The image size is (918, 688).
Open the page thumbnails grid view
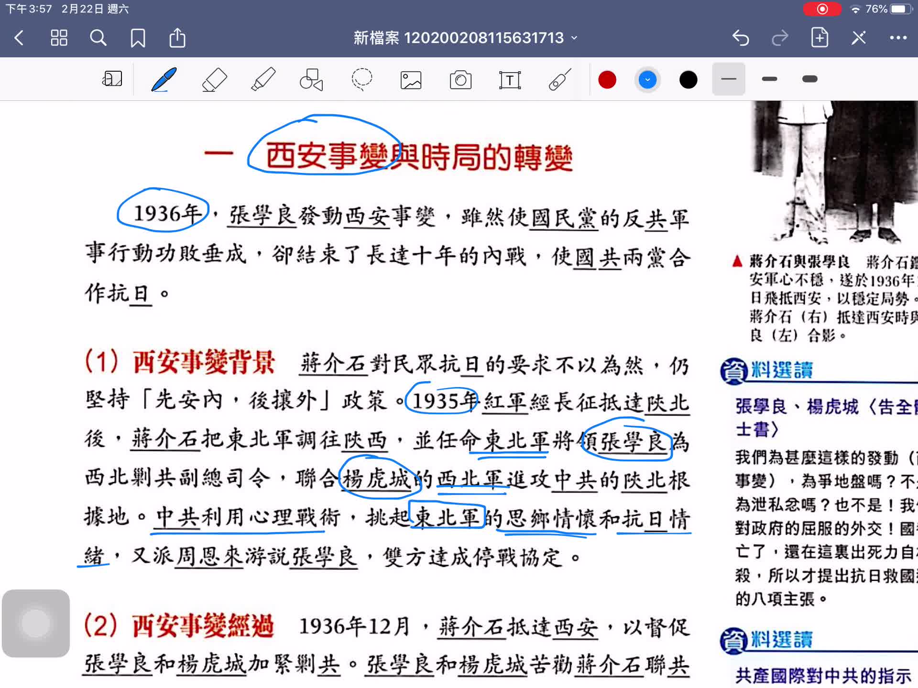click(59, 38)
